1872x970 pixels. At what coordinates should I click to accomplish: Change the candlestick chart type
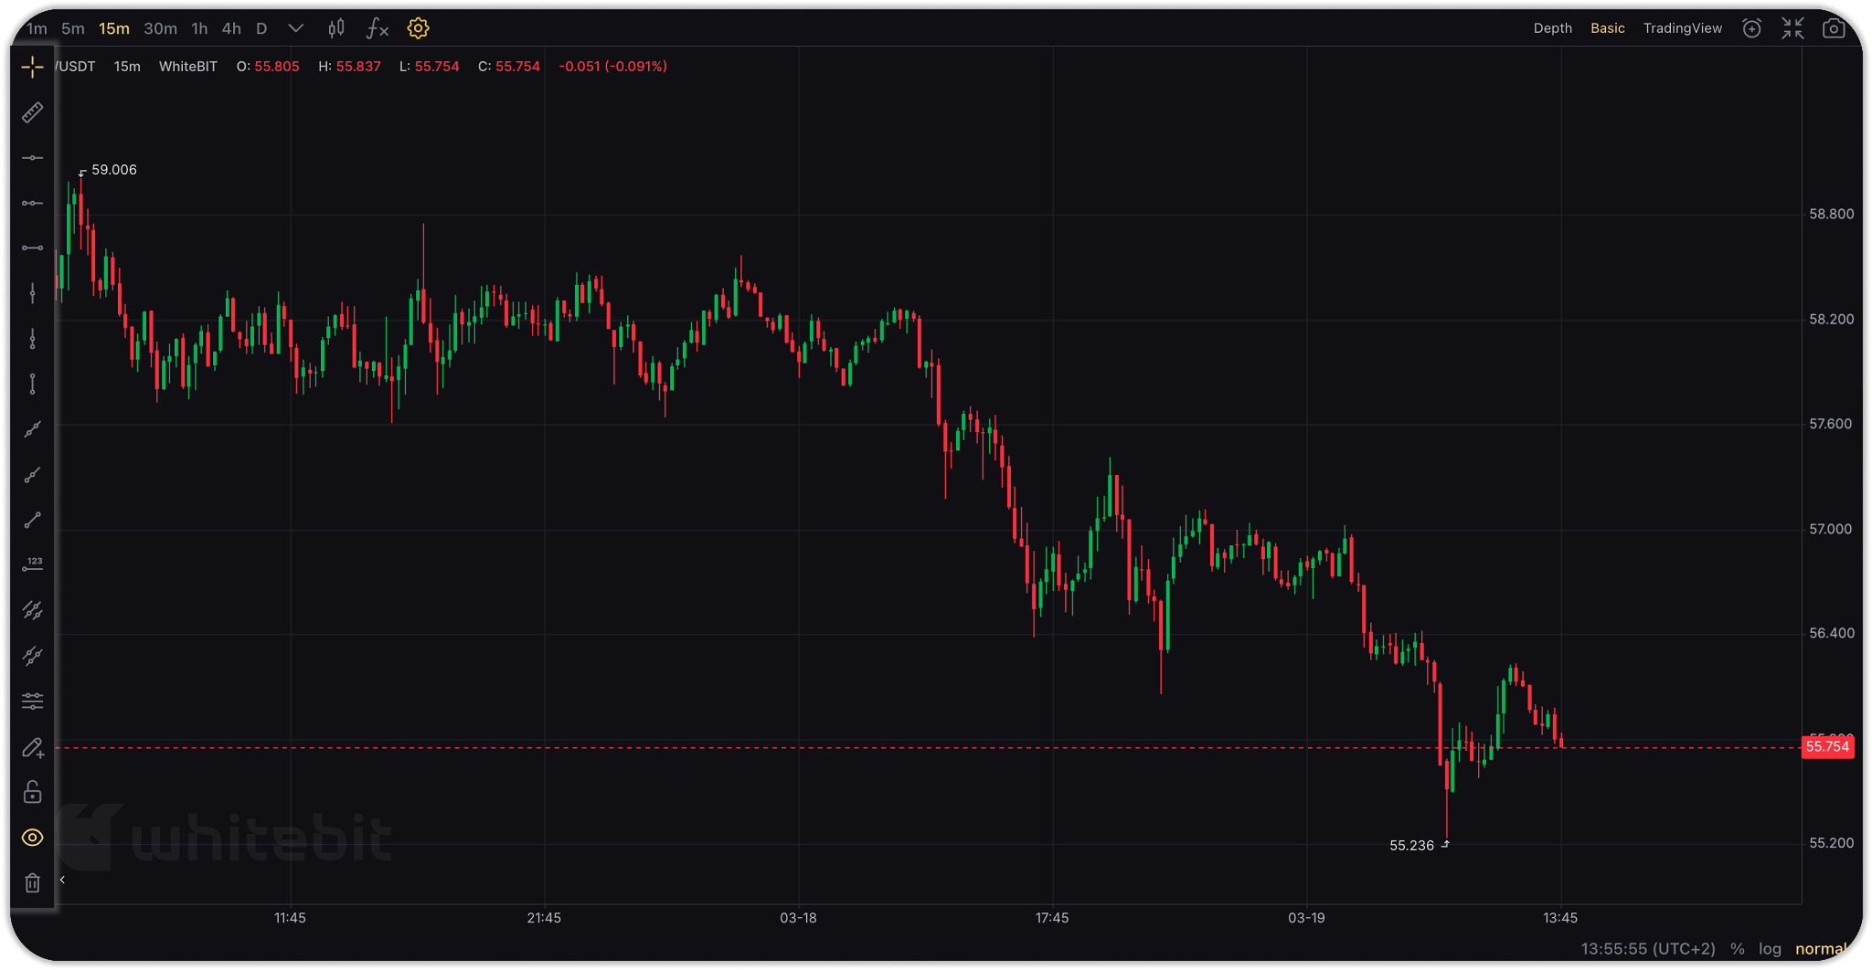(336, 28)
